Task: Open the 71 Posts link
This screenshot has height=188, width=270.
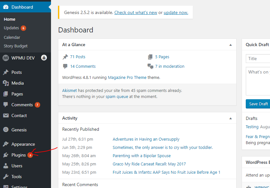Action: [77, 57]
